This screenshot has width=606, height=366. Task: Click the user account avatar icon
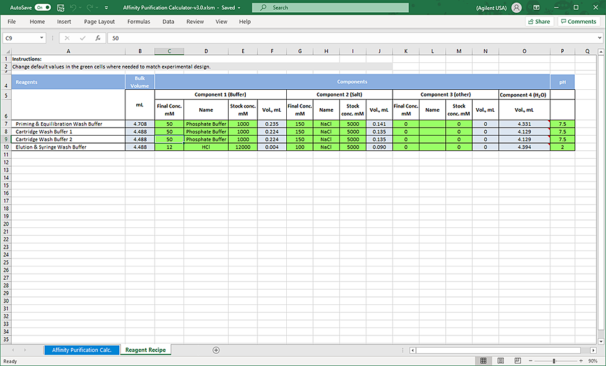pyautogui.click(x=516, y=7)
